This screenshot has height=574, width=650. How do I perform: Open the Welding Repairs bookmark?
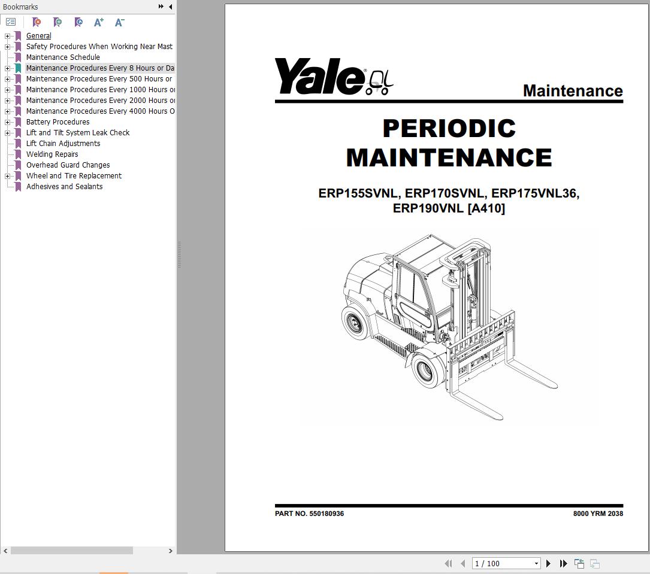pyautogui.click(x=52, y=154)
